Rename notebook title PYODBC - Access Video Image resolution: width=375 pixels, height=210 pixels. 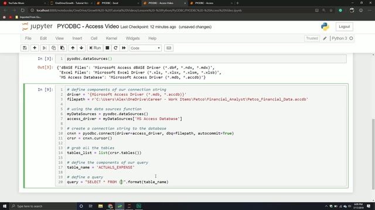click(88, 26)
